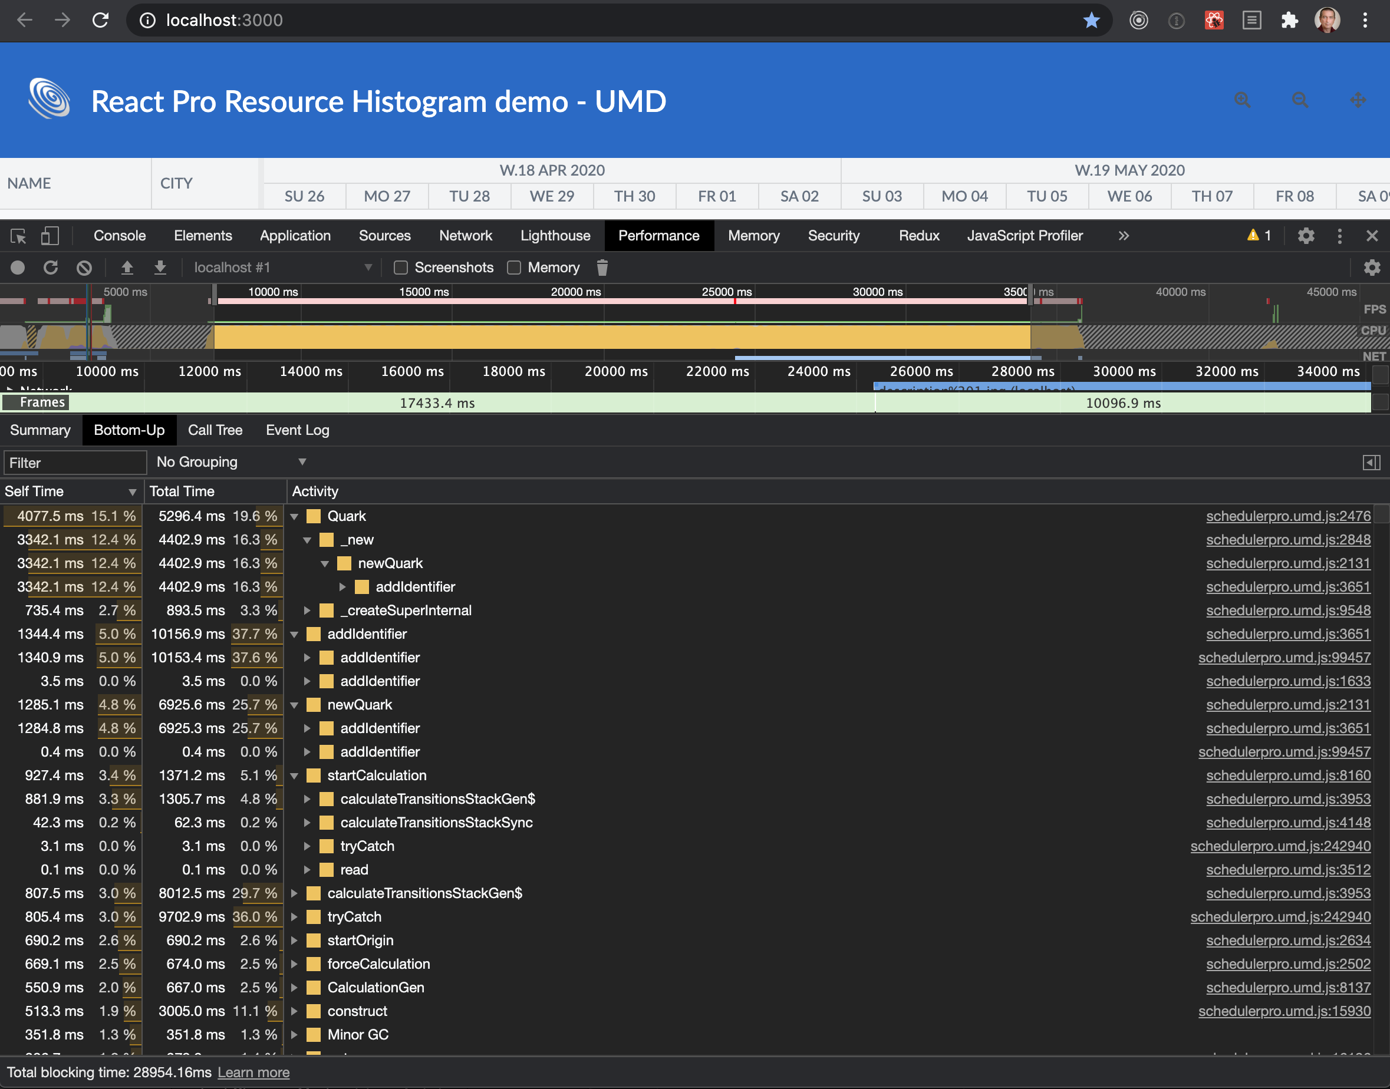This screenshot has height=1089, width=1390.
Task: Reload page and record performance
Action: (50, 267)
